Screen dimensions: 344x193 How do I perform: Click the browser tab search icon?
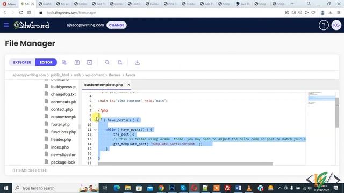click(x=309, y=4)
